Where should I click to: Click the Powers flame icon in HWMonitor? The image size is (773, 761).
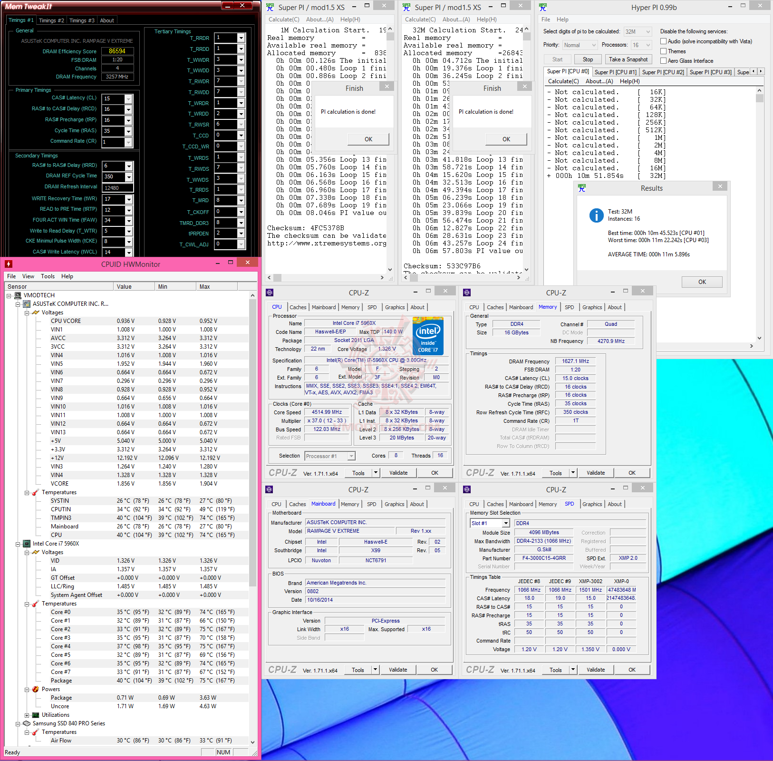point(36,689)
